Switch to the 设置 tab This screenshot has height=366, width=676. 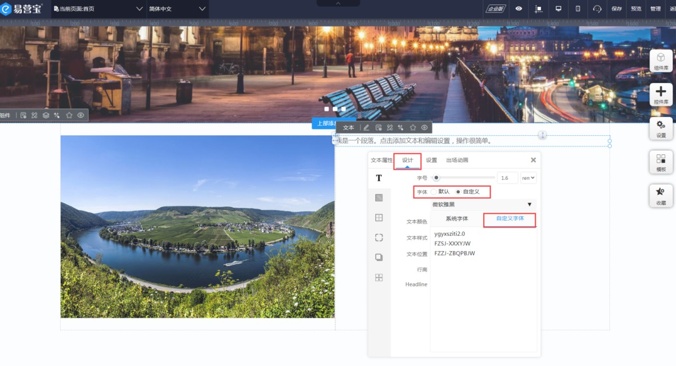click(432, 160)
